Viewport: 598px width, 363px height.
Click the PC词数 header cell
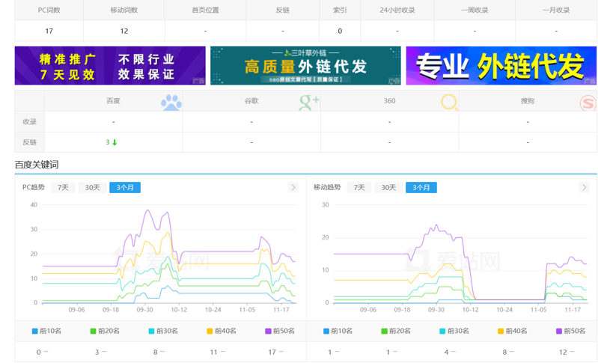(49, 10)
